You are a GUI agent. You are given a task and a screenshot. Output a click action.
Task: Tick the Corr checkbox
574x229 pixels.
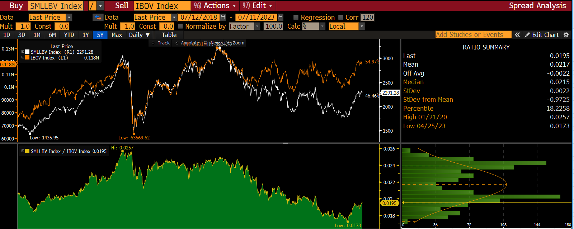click(341, 17)
